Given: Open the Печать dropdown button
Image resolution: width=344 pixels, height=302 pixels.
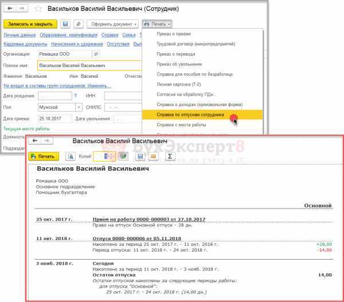Looking at the screenshot, I should [157, 24].
